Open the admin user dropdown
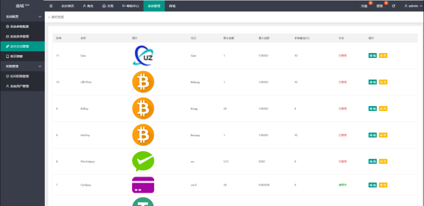424x206 pixels. tap(413, 6)
